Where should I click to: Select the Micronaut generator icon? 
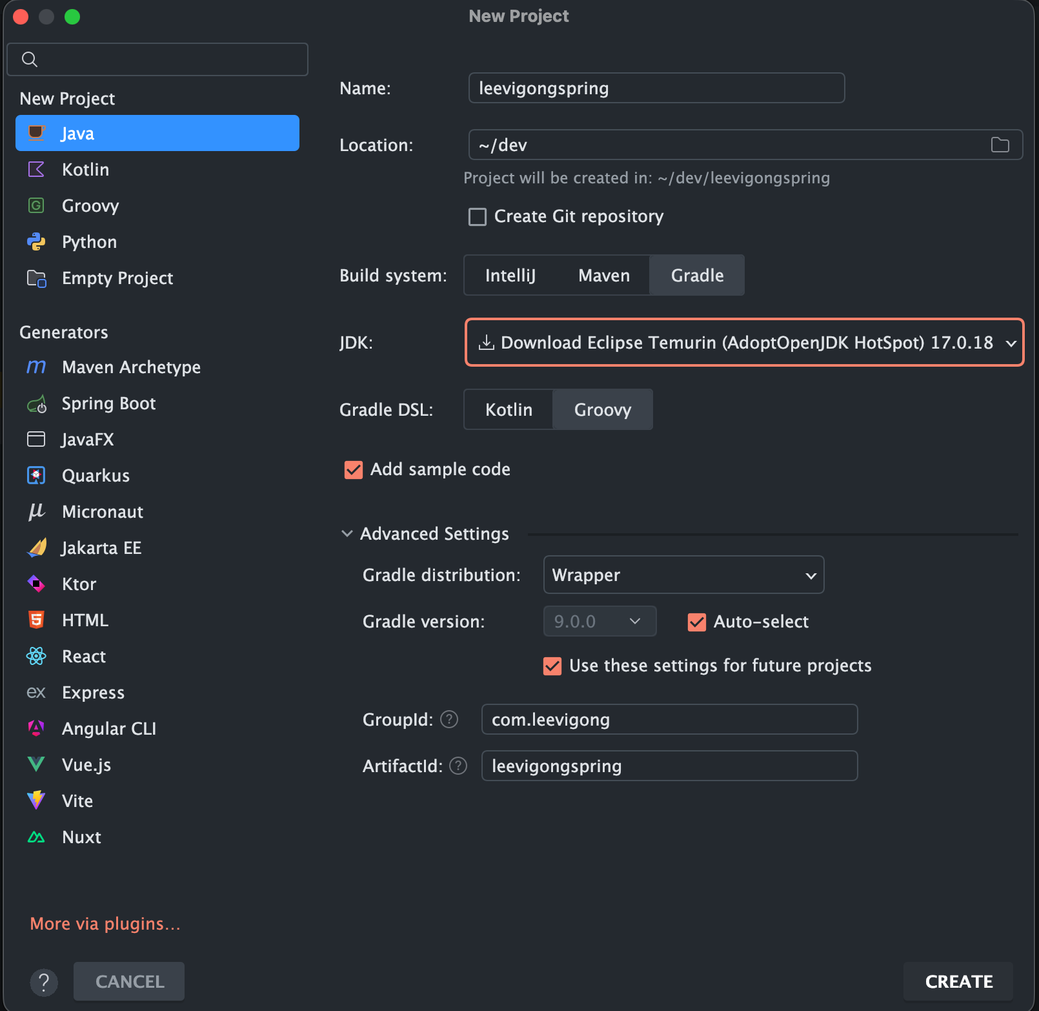[36, 512]
